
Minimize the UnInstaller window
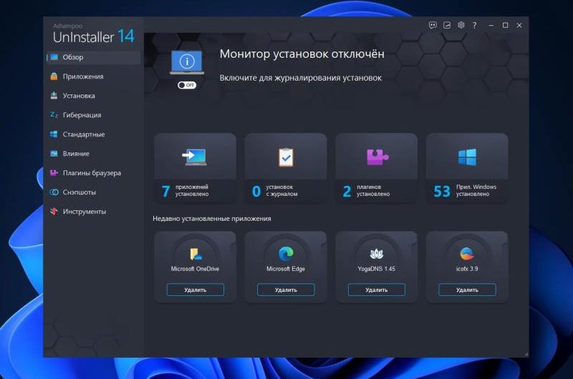(491, 25)
